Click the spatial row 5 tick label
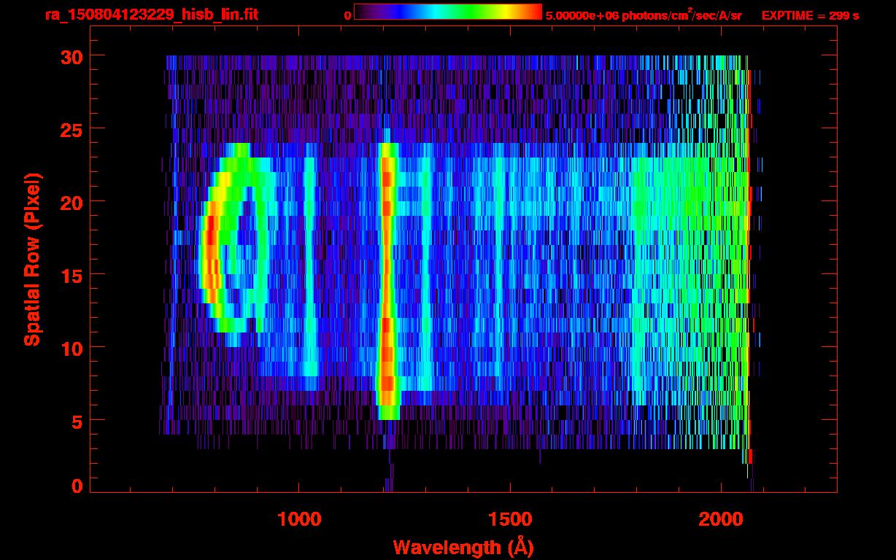The width and height of the screenshot is (896, 560). point(77,421)
